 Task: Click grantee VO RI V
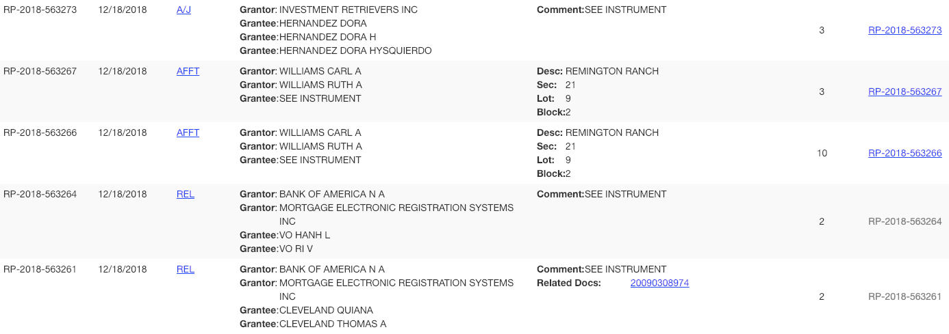coord(296,249)
